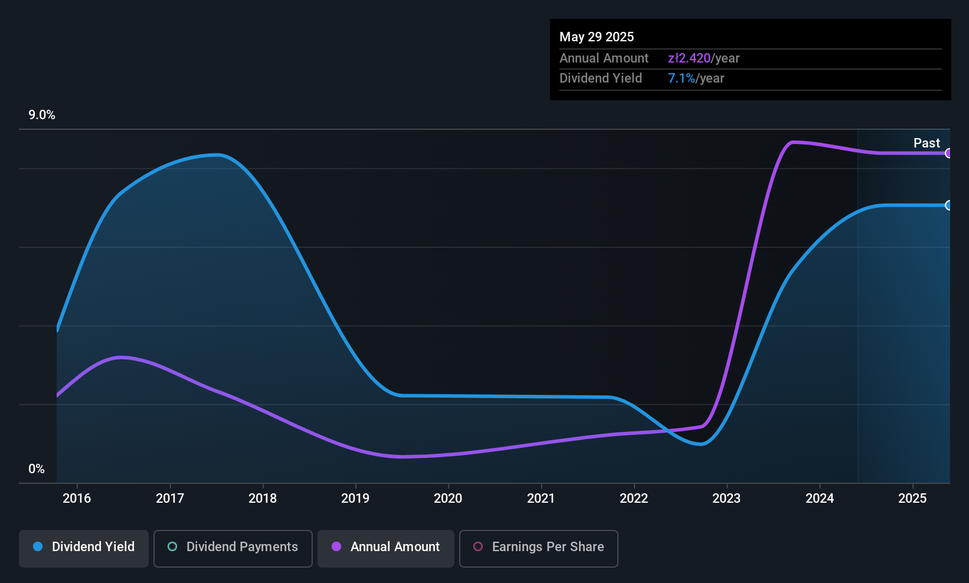
Task: Enable the Dividend Payments series
Action: [233, 549]
